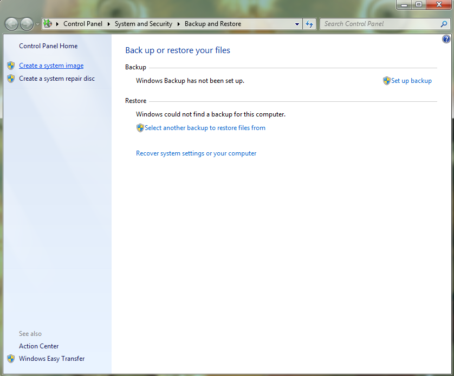Viewport: 454px width, 376px height.
Task: Select the Backup and Restore breadcrumb
Action: 213,24
